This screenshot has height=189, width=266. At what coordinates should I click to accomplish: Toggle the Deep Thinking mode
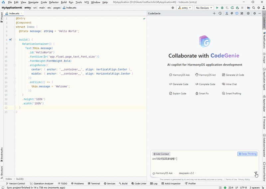pos(247,154)
